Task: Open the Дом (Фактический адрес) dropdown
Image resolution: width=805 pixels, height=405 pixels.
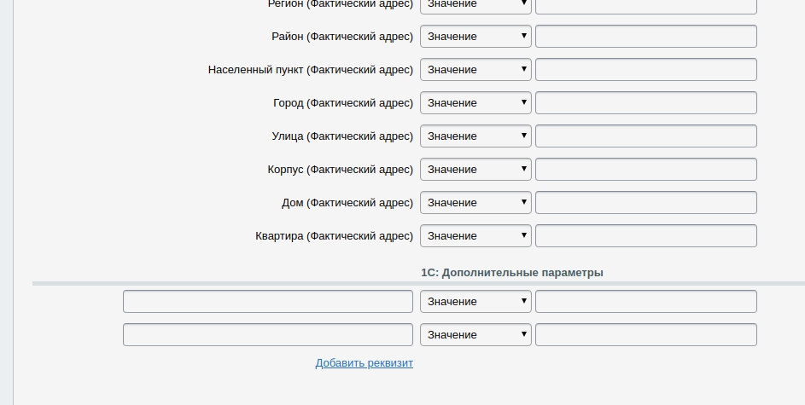Action: [x=475, y=203]
